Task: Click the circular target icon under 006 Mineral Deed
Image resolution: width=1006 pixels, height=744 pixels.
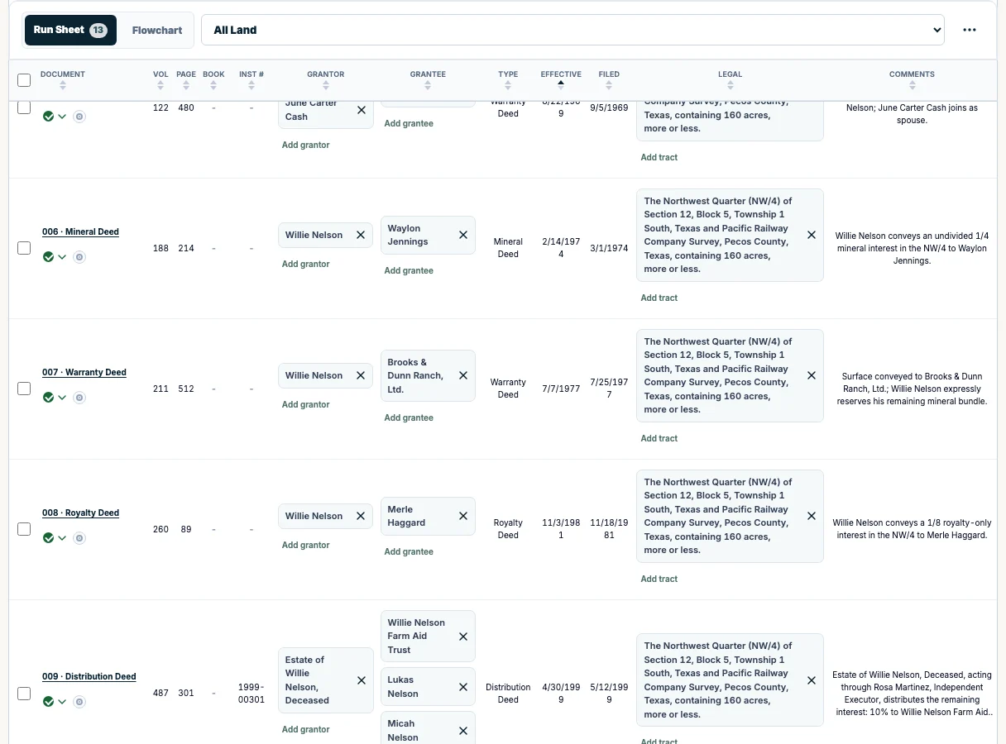Action: point(79,257)
